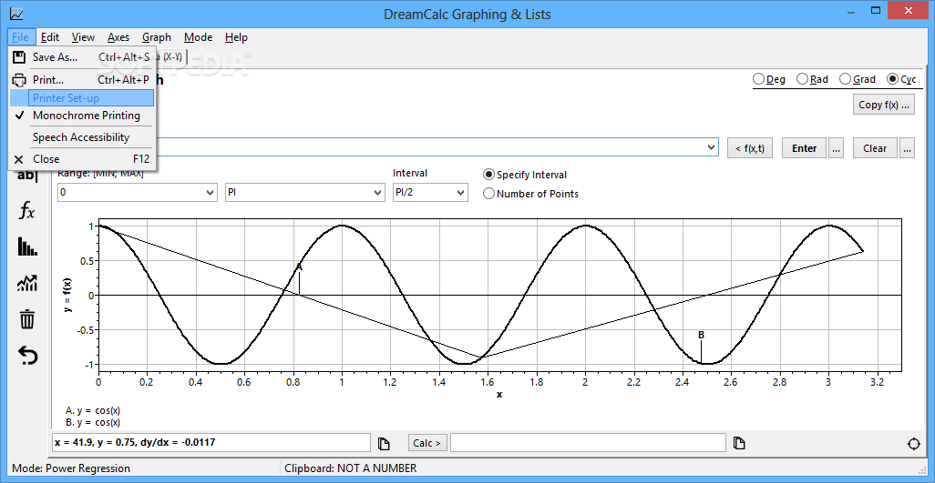The height and width of the screenshot is (483, 935).
Task: Click legend entry 'A. y = cos(x)'
Action: pos(93,411)
